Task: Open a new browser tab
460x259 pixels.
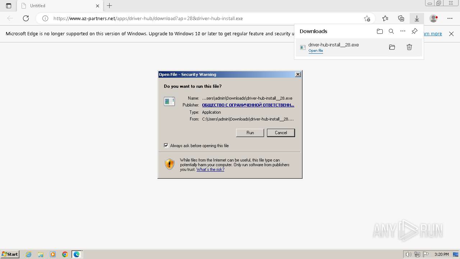Action: (110, 6)
